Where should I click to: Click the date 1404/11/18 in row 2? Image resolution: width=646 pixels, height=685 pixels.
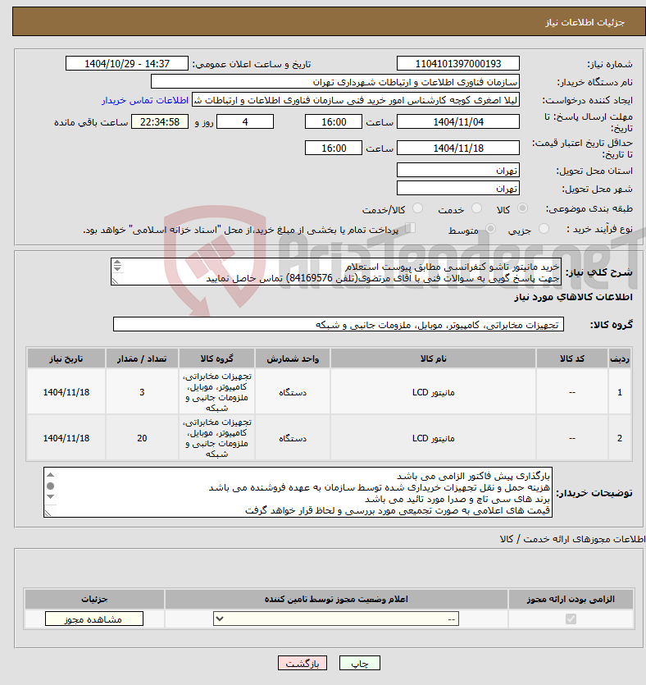point(66,438)
